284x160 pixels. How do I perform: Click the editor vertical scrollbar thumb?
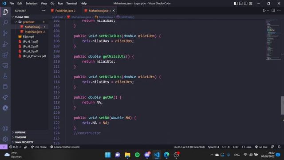(x=282, y=105)
